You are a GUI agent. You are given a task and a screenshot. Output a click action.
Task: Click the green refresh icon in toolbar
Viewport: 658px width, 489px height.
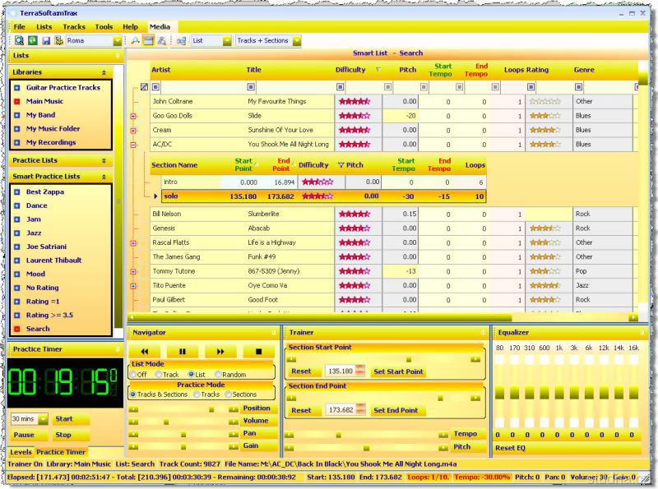click(x=32, y=40)
